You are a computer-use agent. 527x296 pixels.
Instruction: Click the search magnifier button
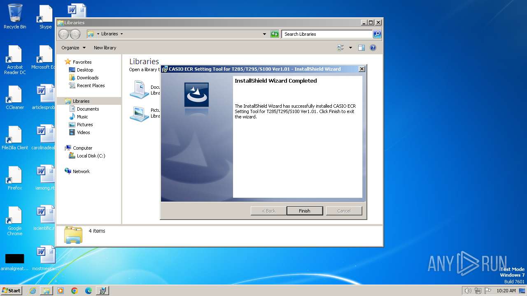[377, 34]
